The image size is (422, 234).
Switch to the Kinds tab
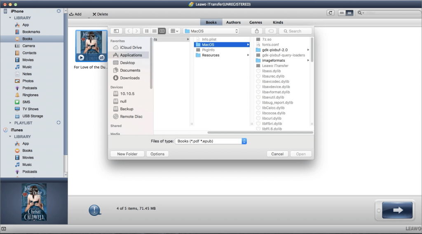pos(278,22)
